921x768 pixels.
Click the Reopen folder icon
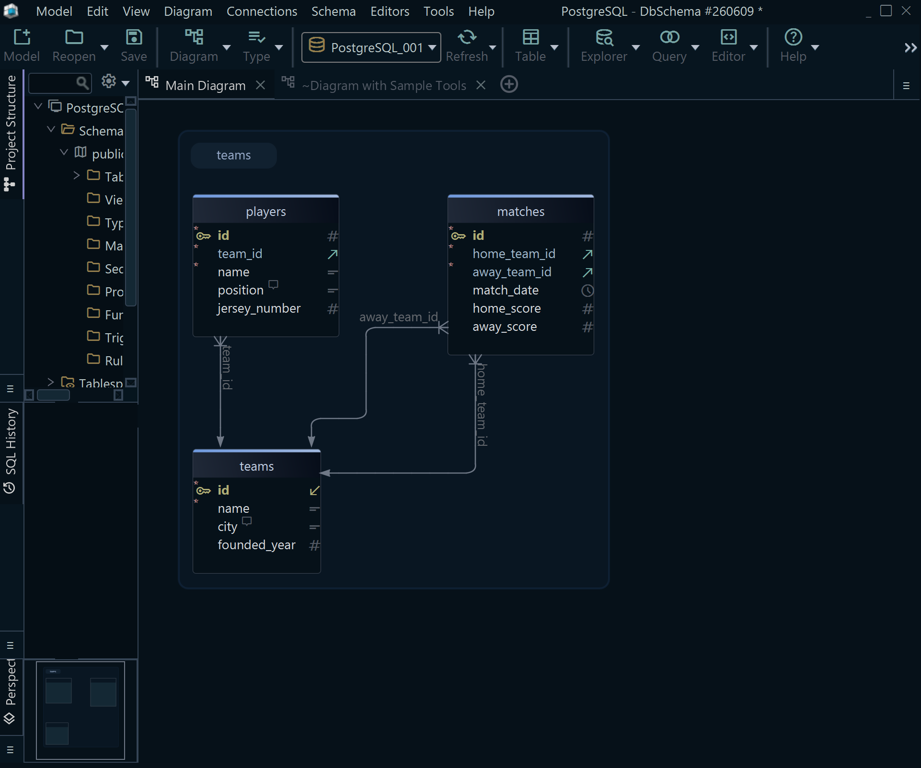click(74, 37)
